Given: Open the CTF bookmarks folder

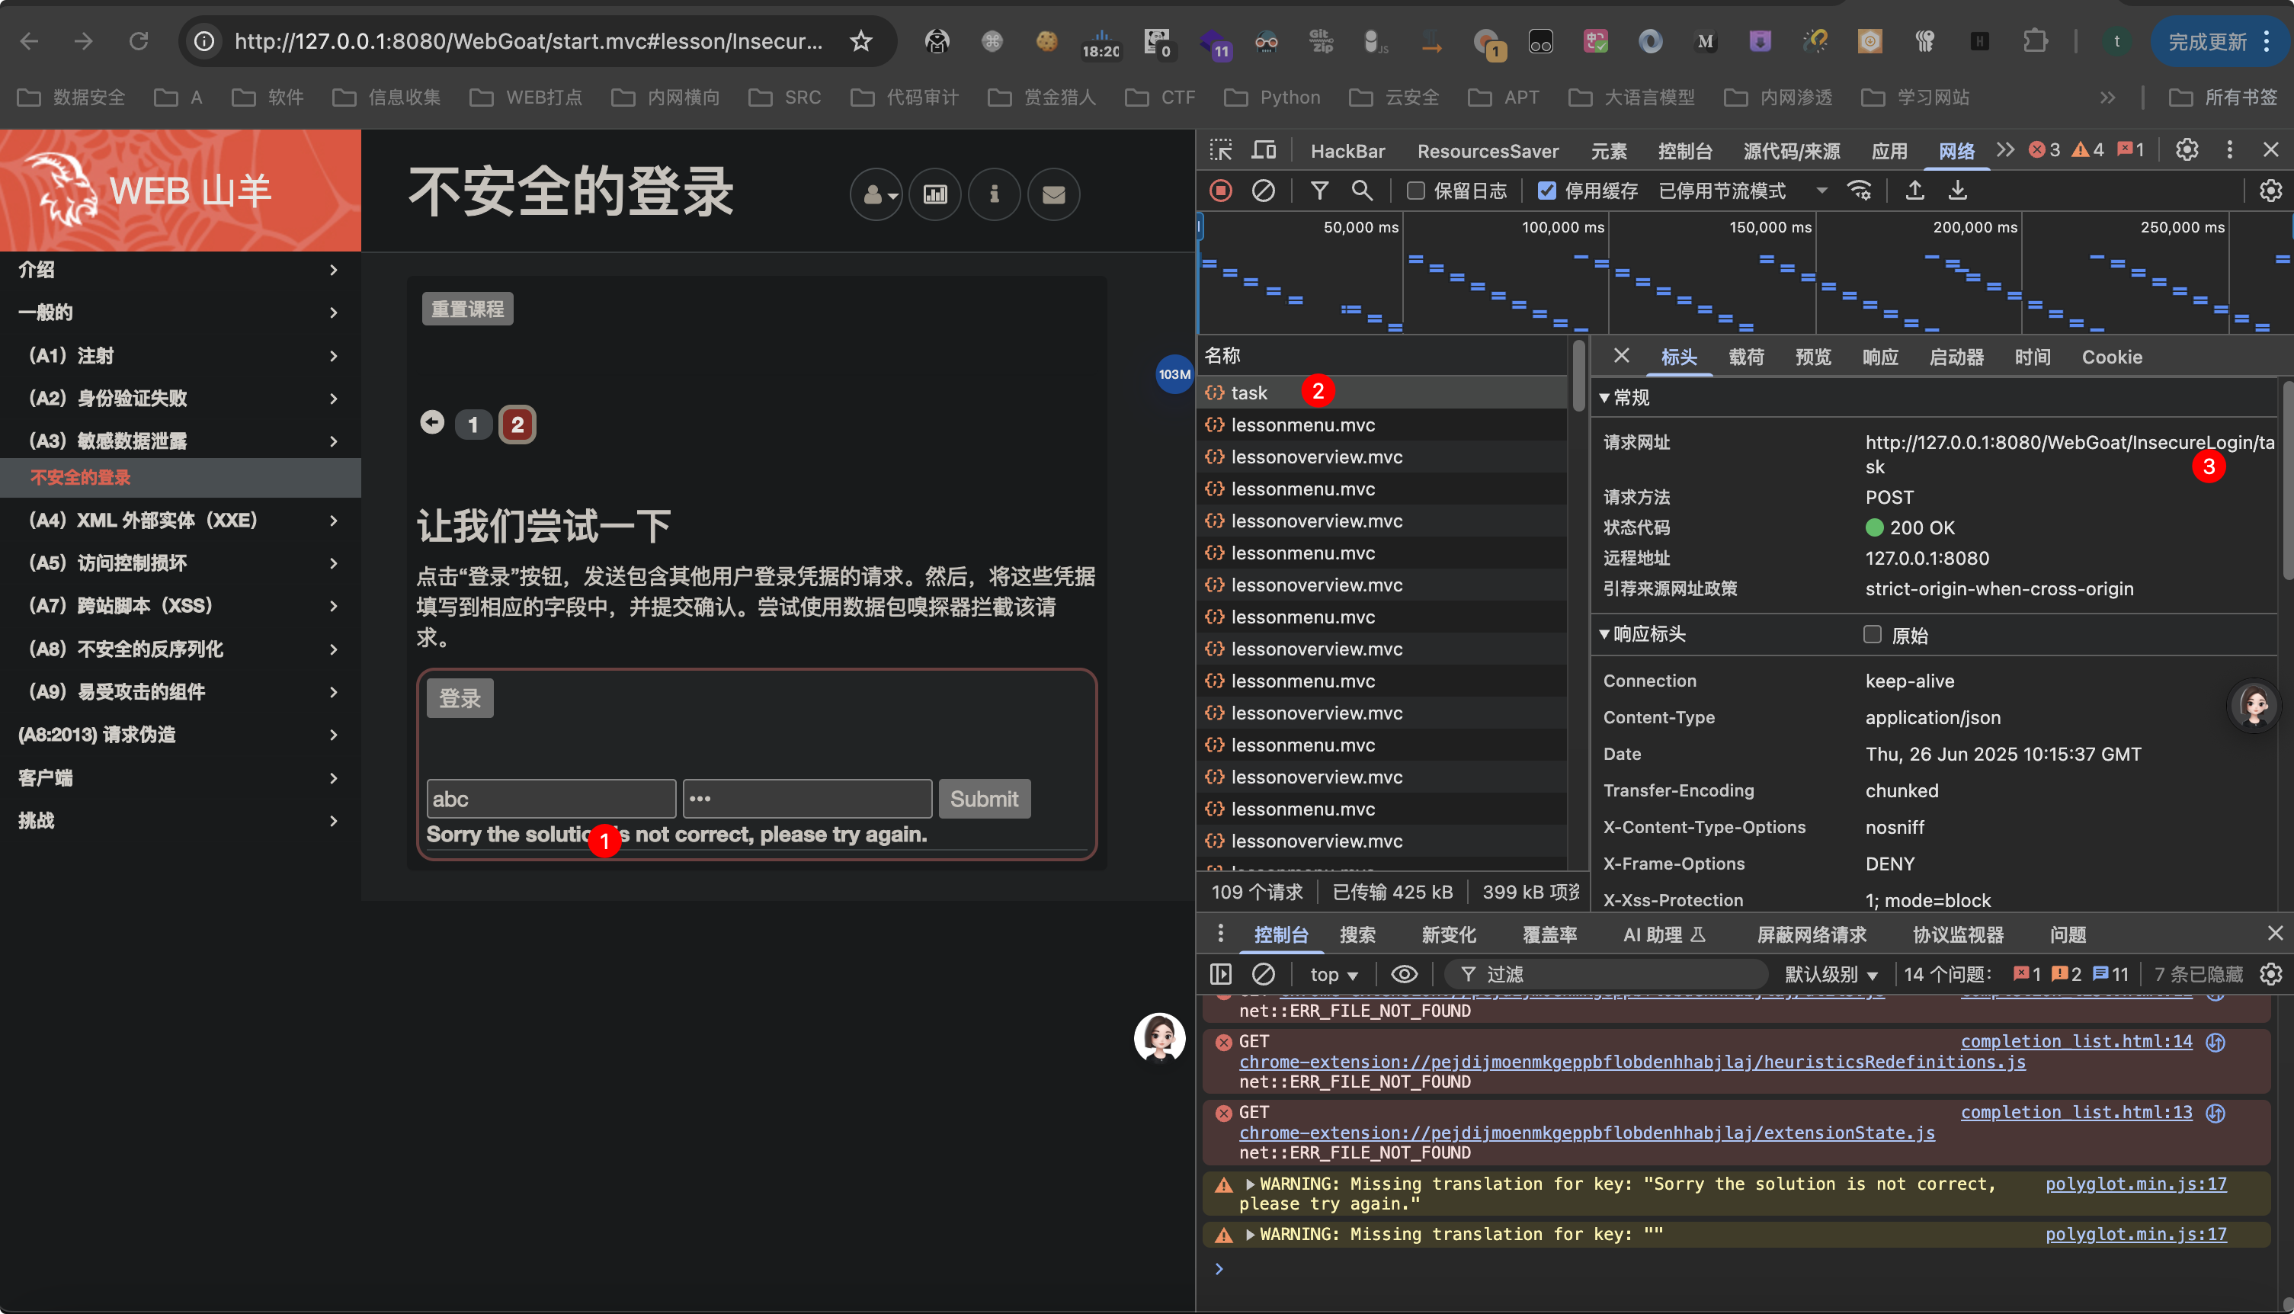Looking at the screenshot, I should 1161,97.
